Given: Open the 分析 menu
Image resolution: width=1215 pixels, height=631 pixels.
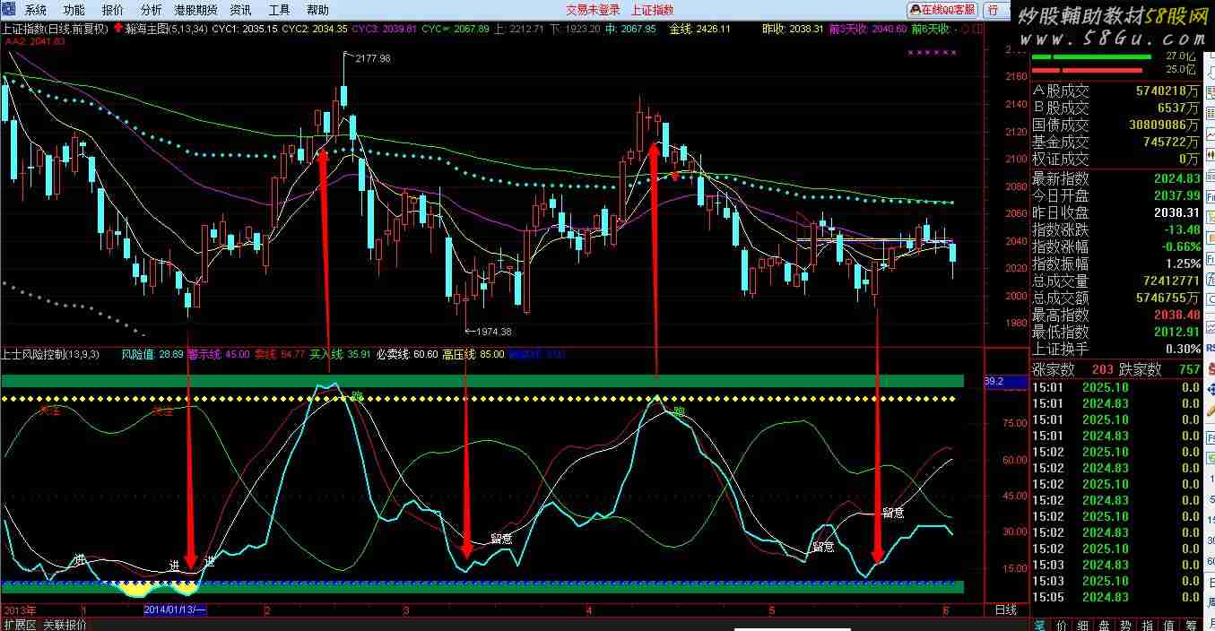Looking at the screenshot, I should pyautogui.click(x=152, y=11).
